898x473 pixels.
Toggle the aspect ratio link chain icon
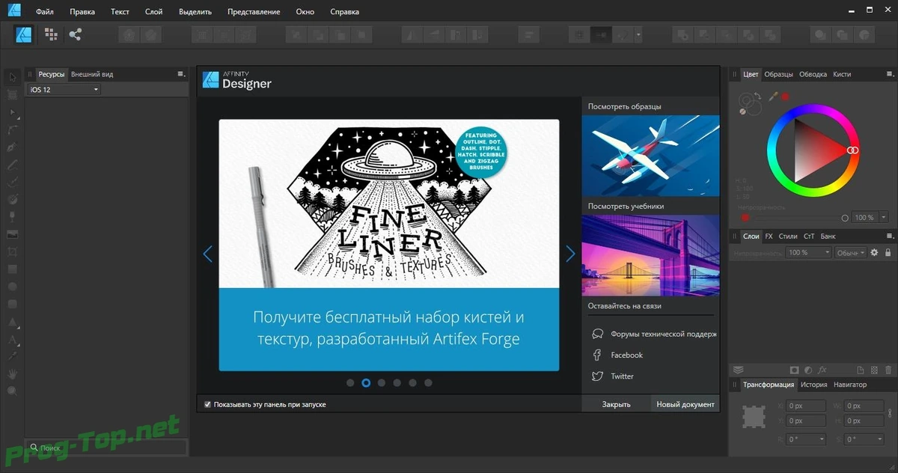tap(889, 414)
